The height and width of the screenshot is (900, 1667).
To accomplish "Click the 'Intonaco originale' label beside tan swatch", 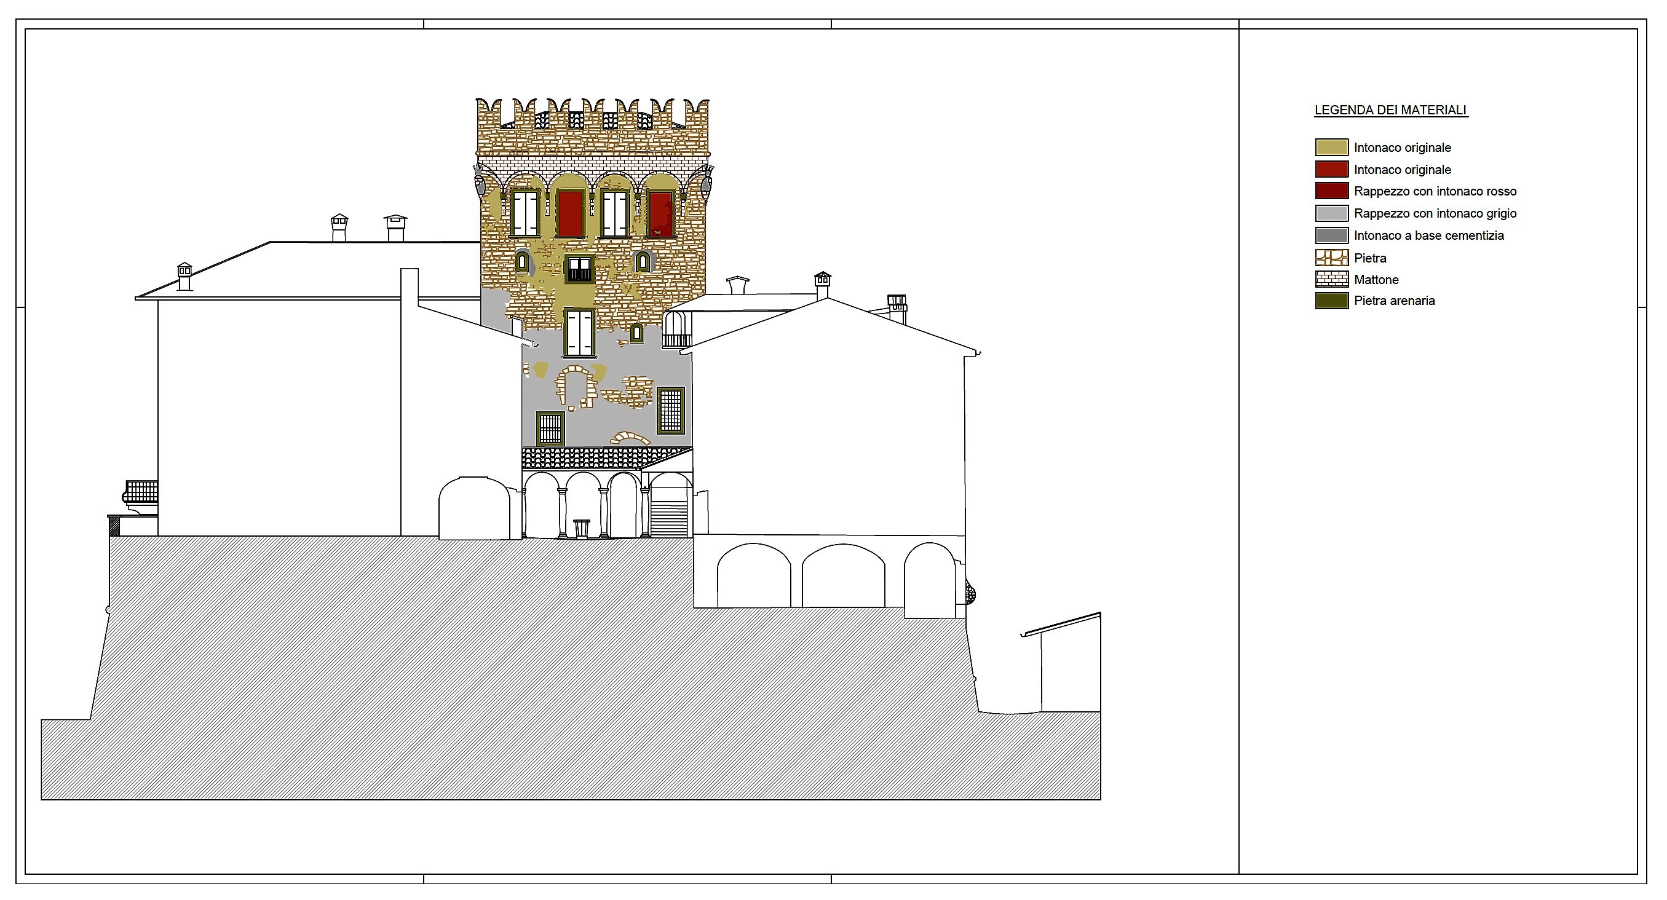I will coord(1403,148).
